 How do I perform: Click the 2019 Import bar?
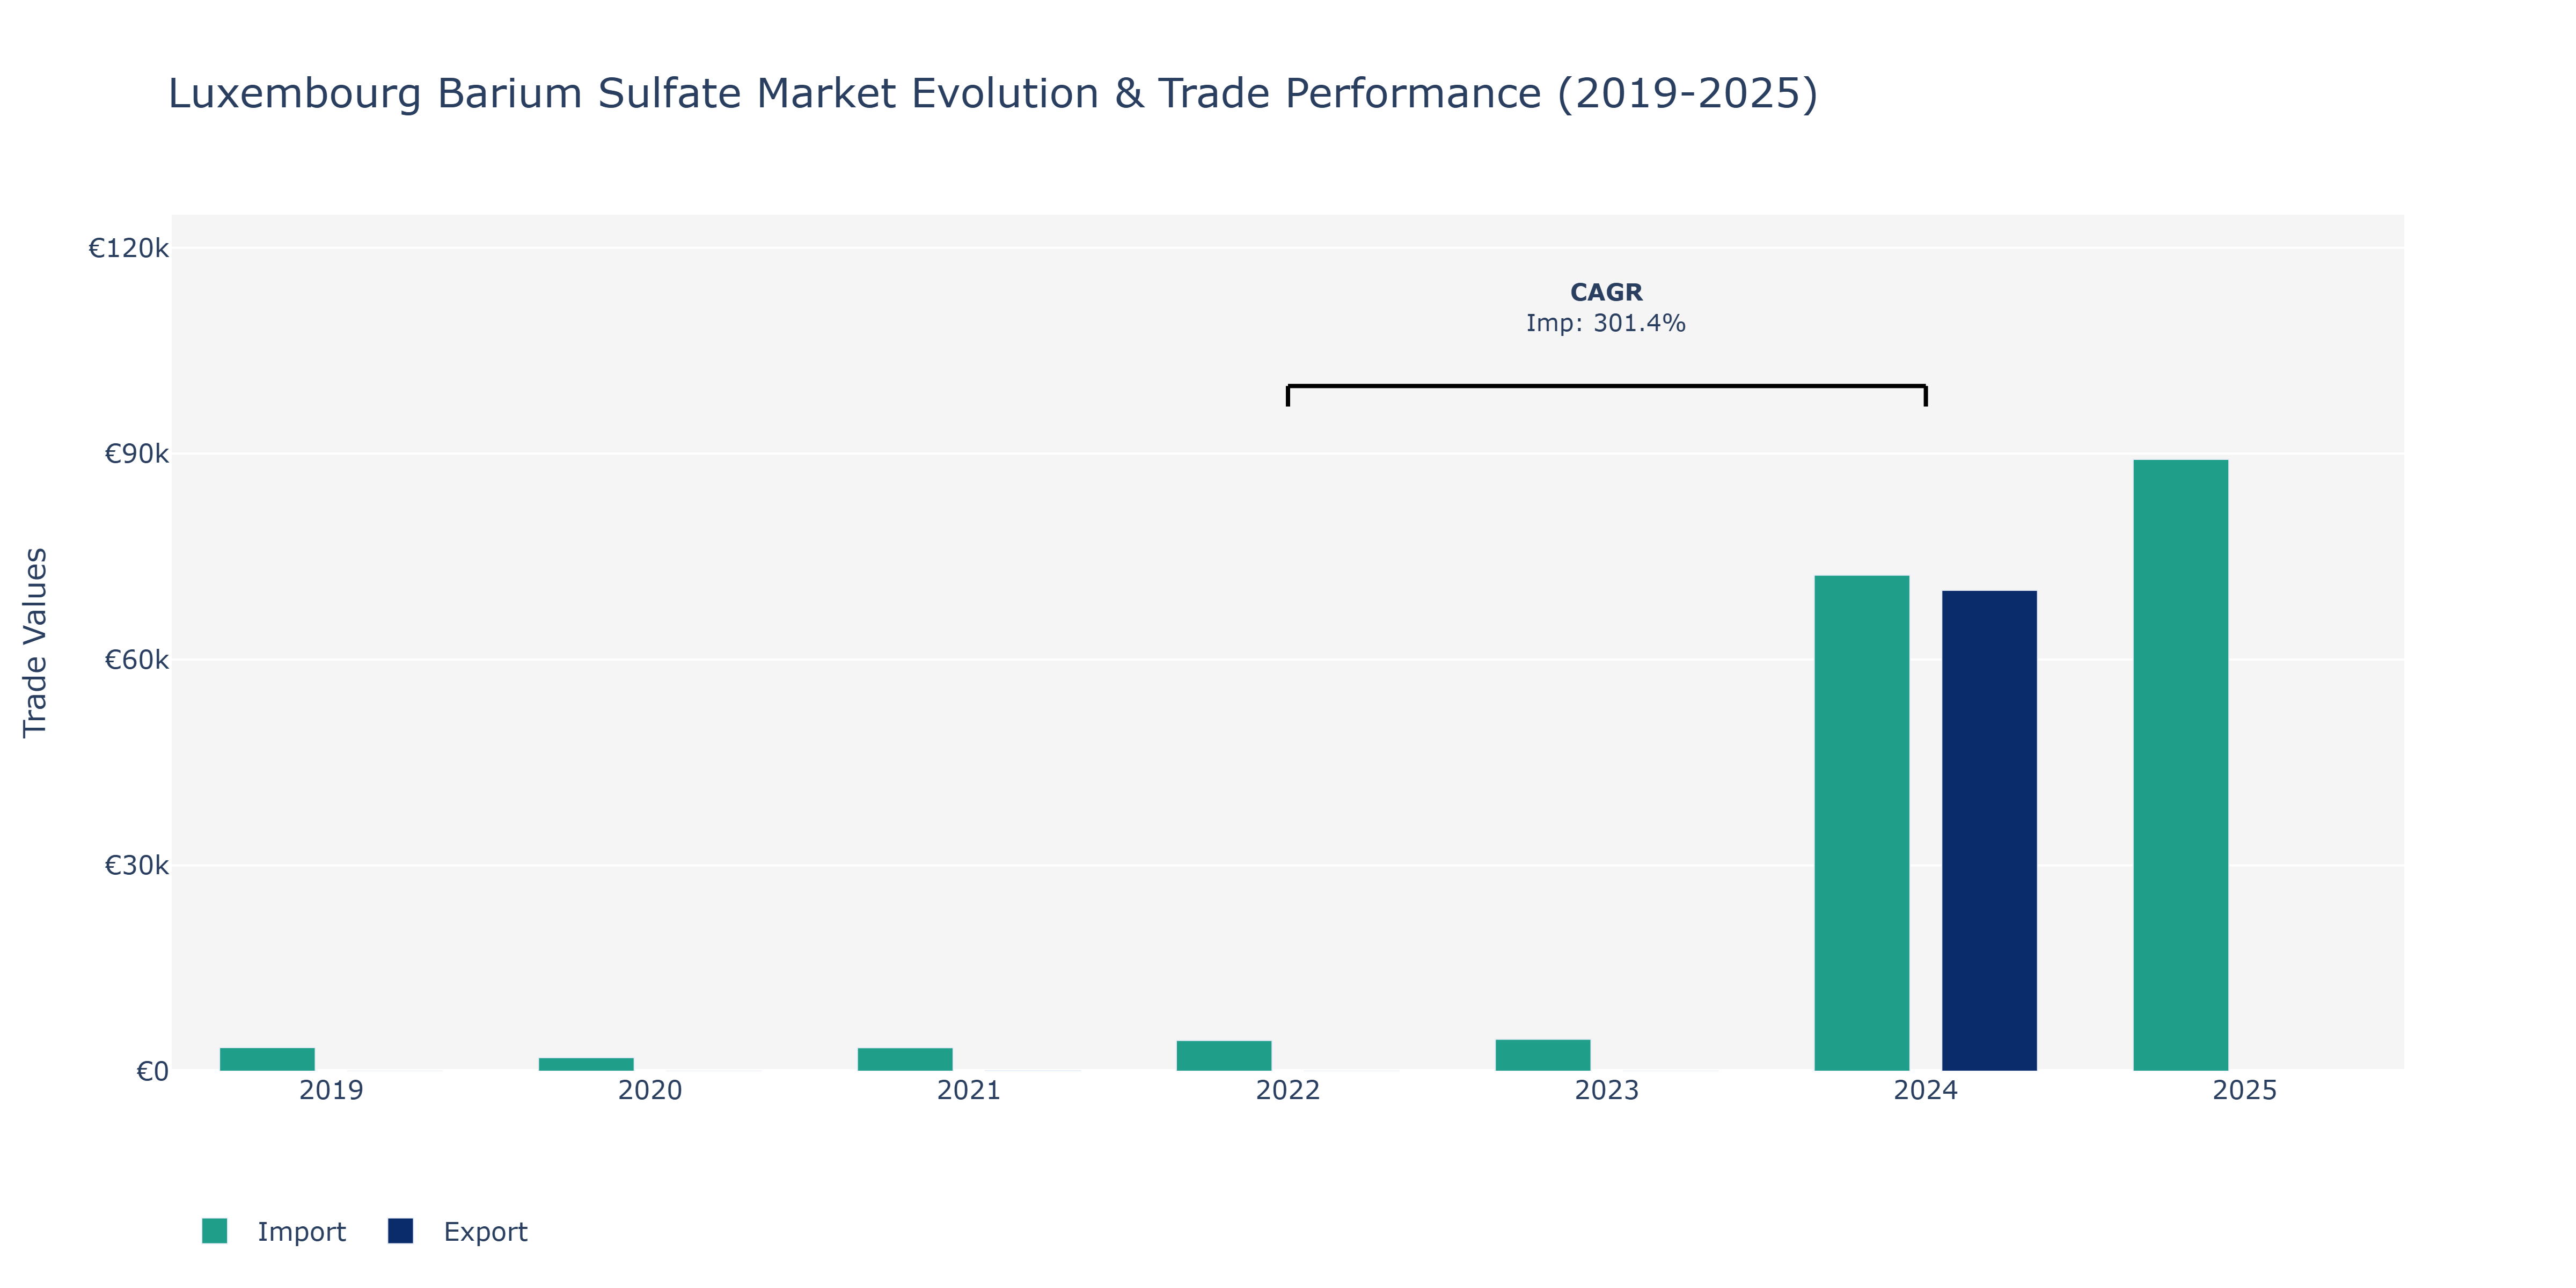267,1059
